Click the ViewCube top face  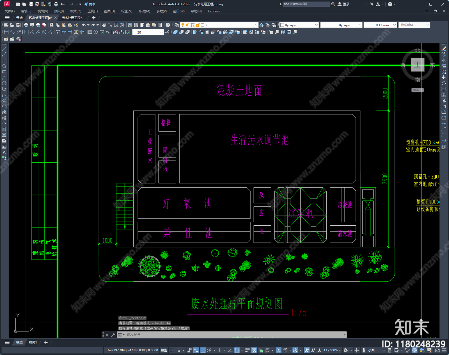[418, 65]
